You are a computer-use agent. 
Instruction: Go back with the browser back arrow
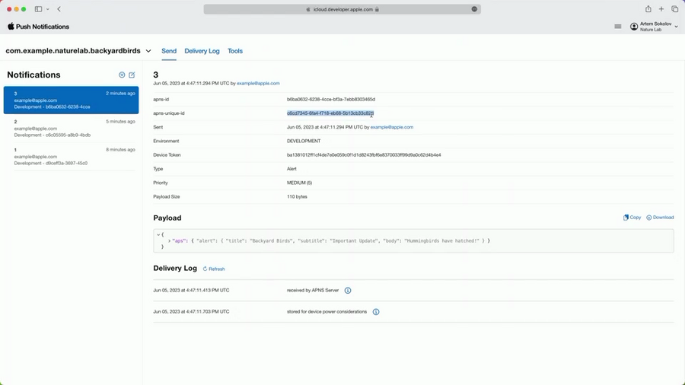coord(59,9)
